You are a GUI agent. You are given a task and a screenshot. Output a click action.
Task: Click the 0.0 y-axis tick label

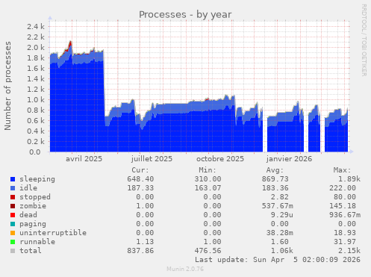point(35,152)
